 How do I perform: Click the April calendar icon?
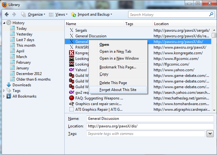tap(12, 51)
